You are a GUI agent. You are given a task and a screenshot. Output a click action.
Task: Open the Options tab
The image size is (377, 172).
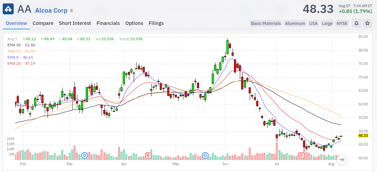click(x=134, y=23)
